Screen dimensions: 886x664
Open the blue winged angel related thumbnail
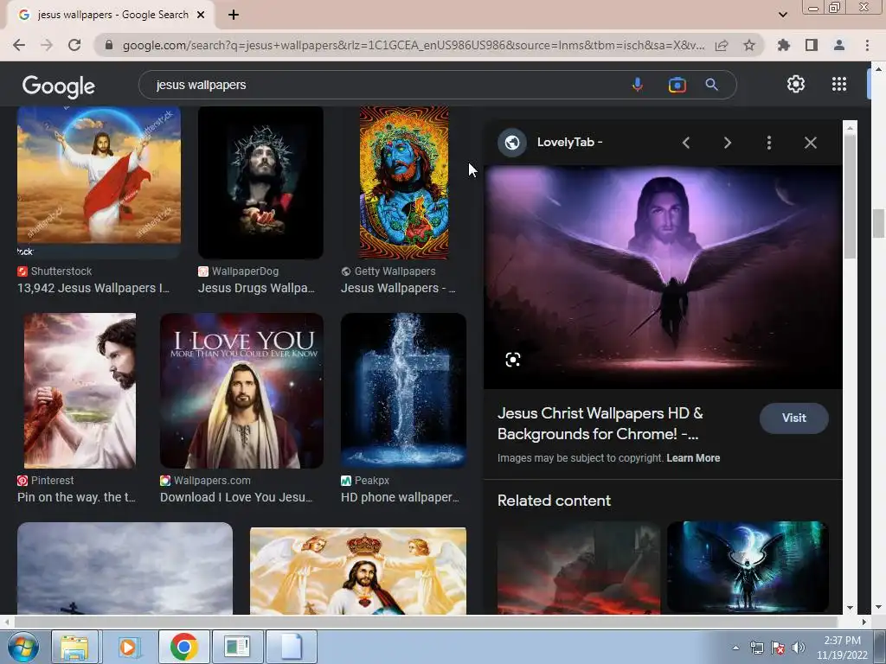pos(748,567)
